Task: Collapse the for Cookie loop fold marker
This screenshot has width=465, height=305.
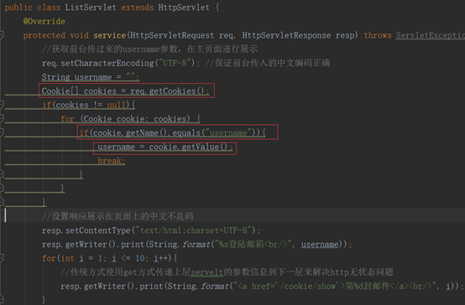Action: coord(2,119)
